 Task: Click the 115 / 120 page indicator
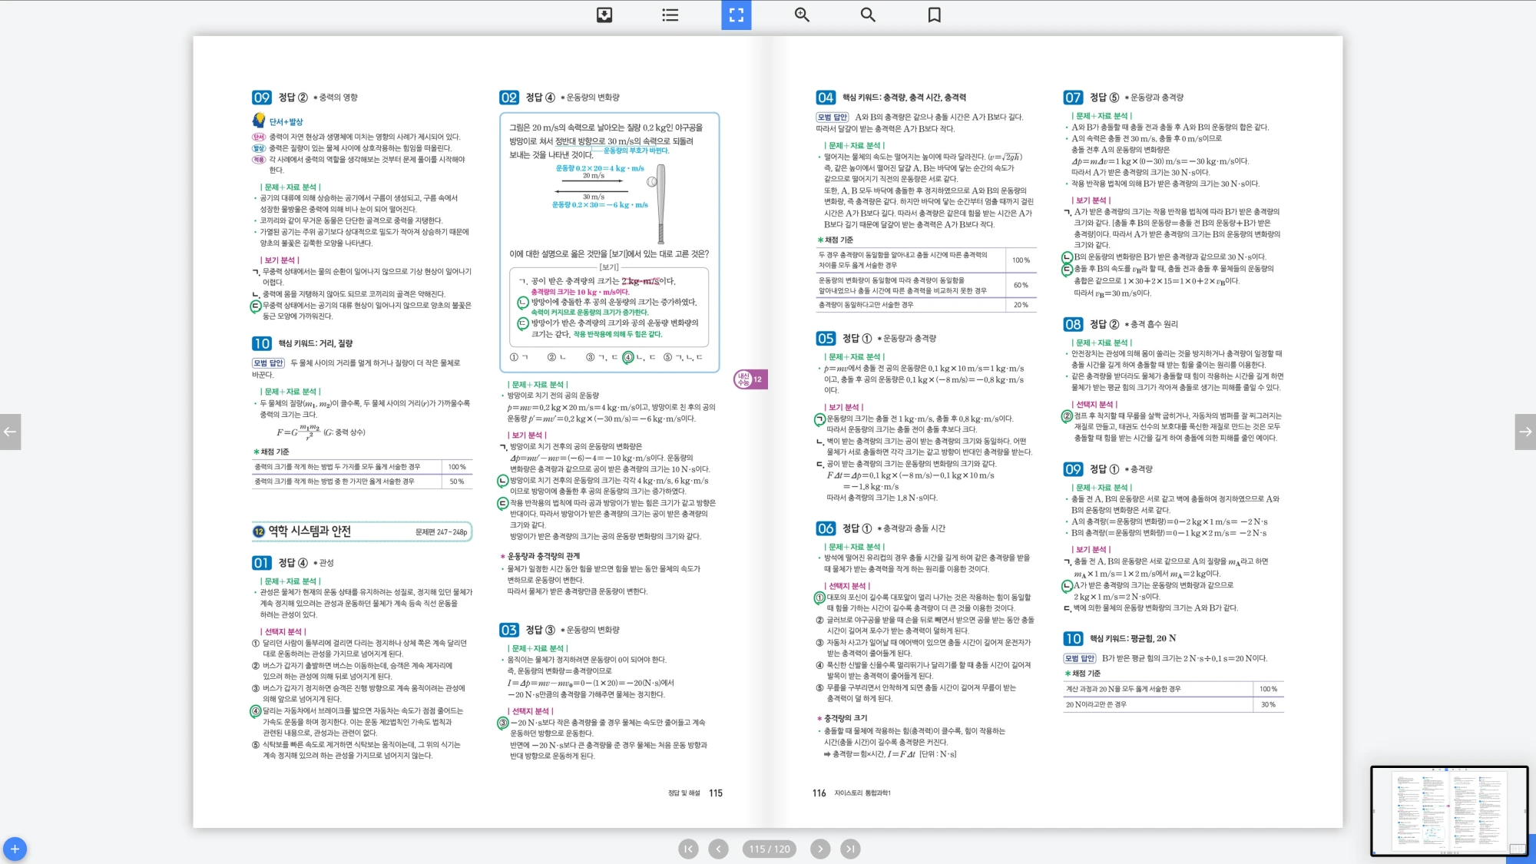[x=770, y=849]
